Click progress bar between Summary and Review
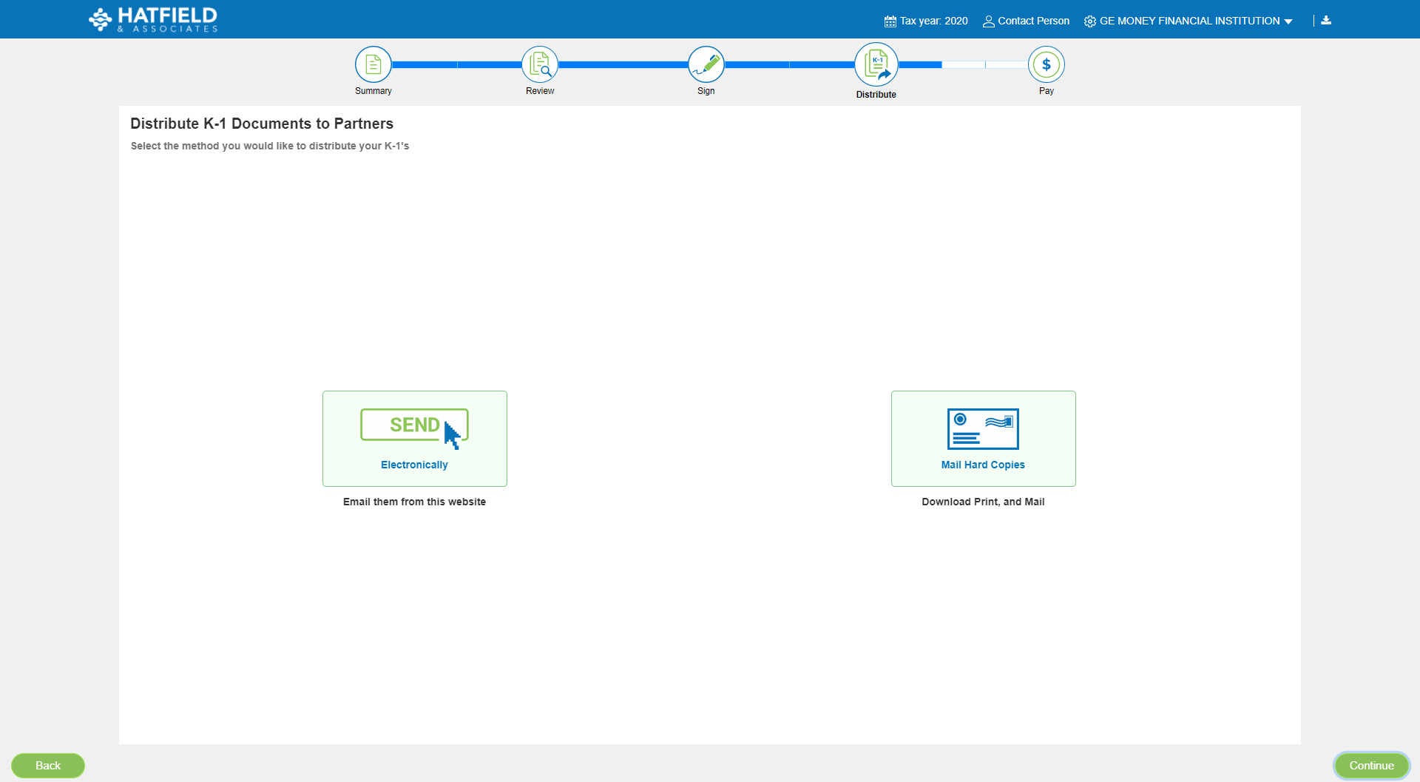The width and height of the screenshot is (1420, 782). (x=456, y=64)
